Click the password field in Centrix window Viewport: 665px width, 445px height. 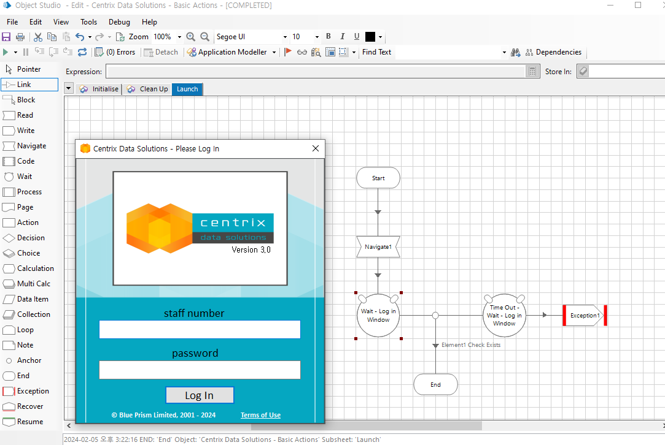point(200,370)
